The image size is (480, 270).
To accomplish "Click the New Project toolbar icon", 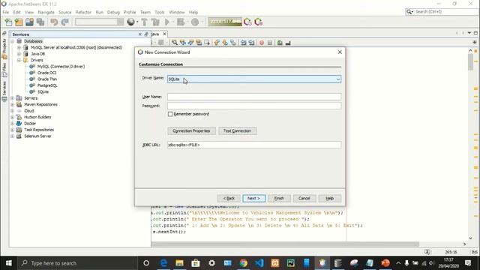I will (x=19, y=22).
